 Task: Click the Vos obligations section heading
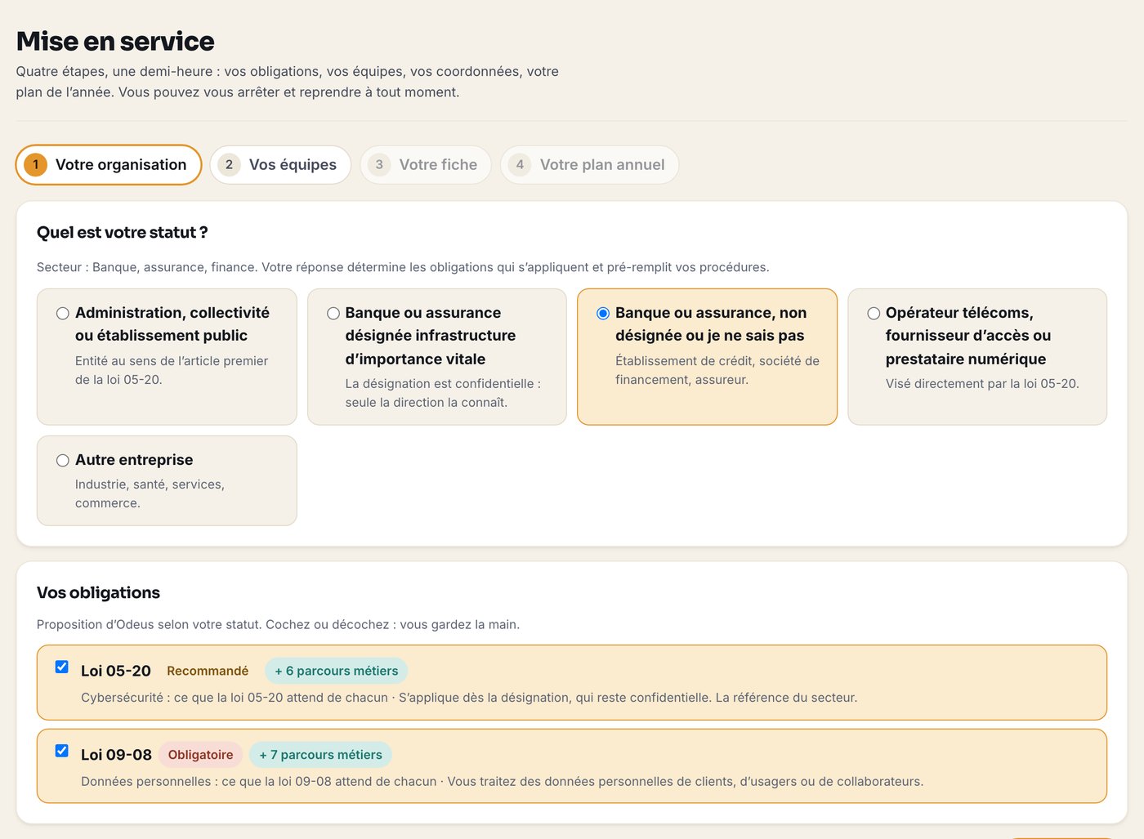coord(98,592)
